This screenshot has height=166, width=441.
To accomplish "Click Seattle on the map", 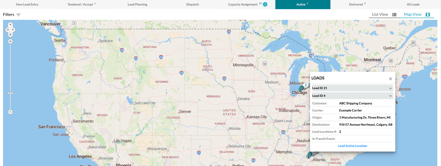I will pos(60,40).
